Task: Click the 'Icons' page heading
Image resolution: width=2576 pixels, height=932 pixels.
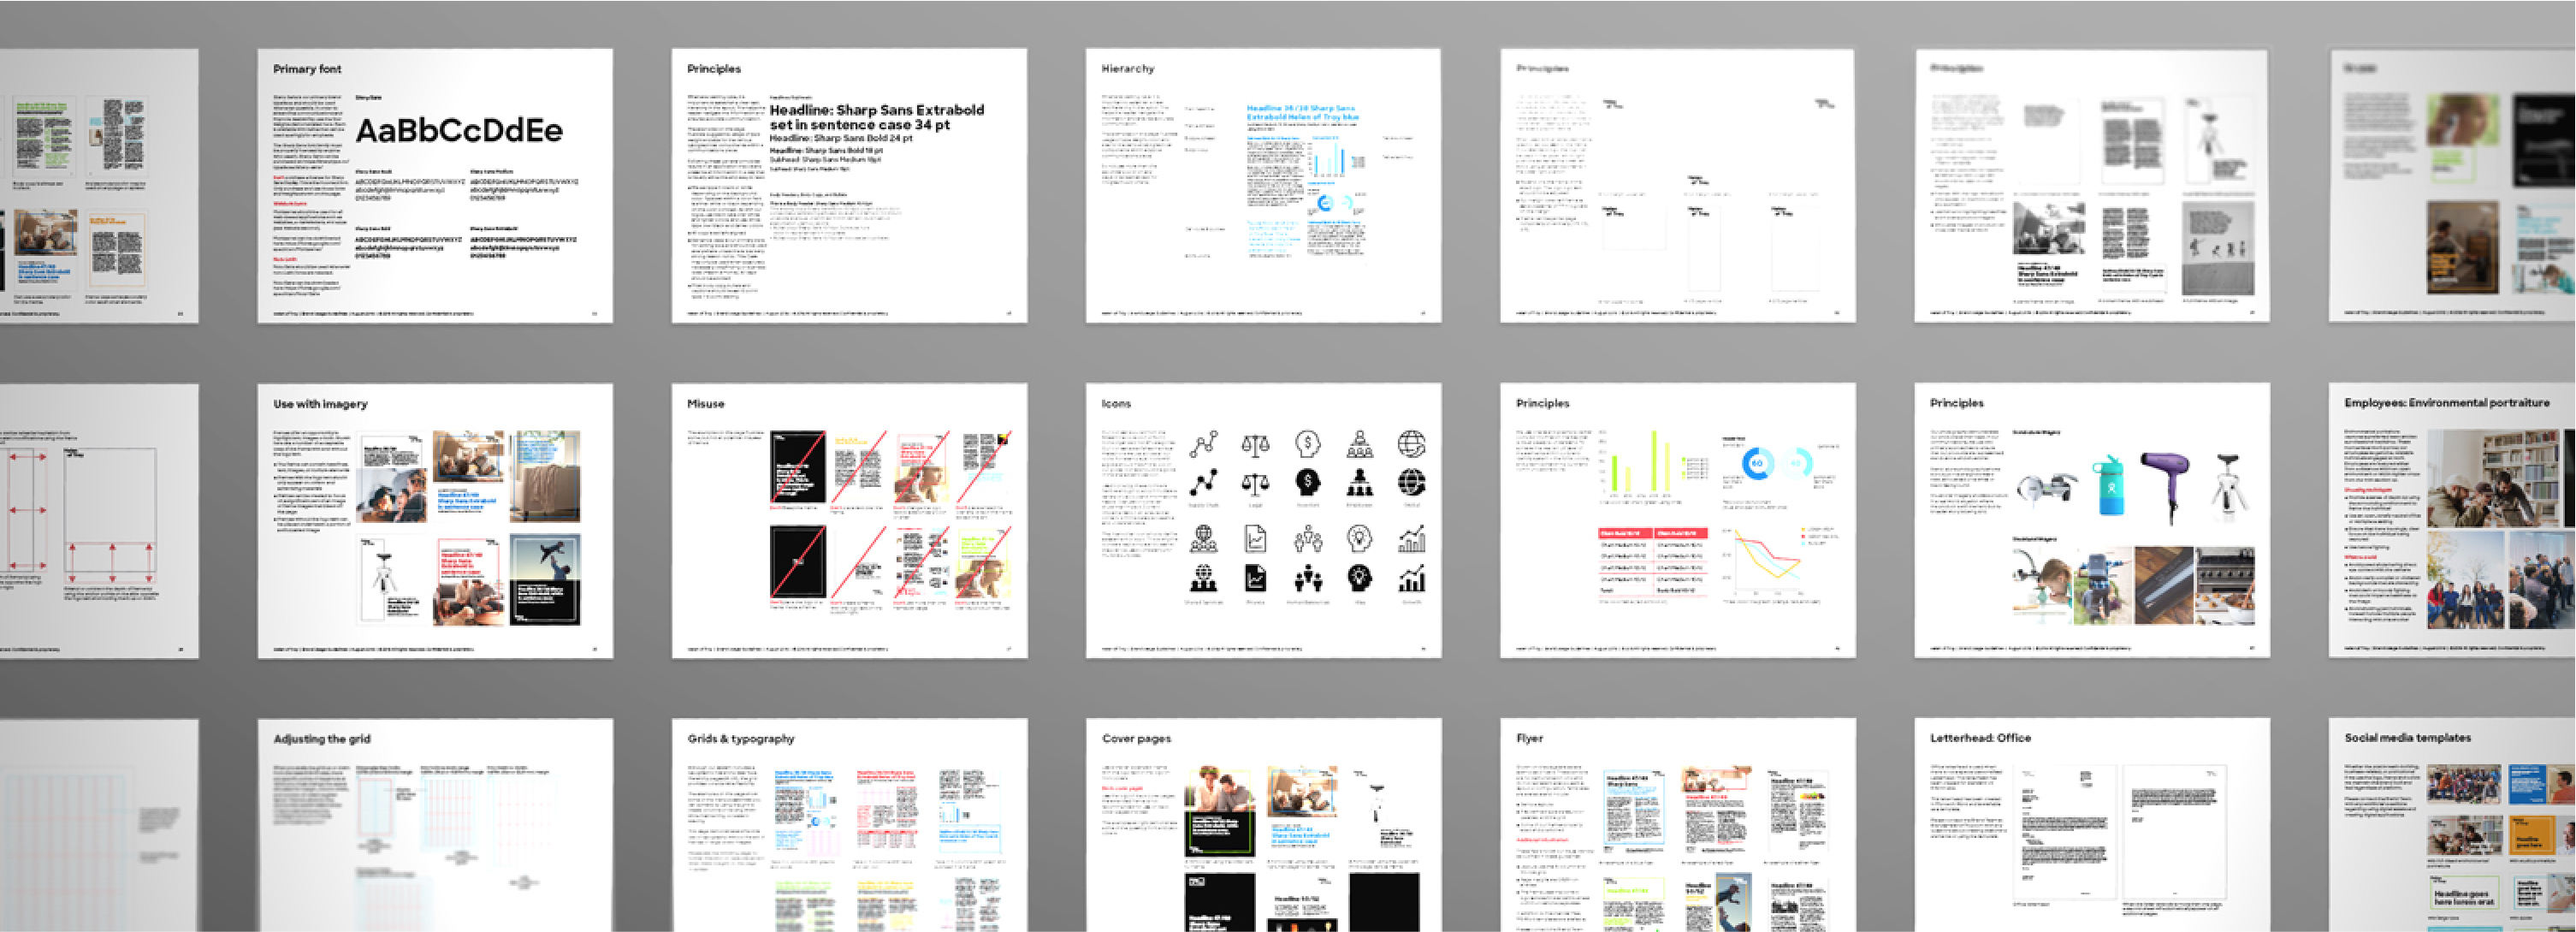Action: pos(1116,404)
